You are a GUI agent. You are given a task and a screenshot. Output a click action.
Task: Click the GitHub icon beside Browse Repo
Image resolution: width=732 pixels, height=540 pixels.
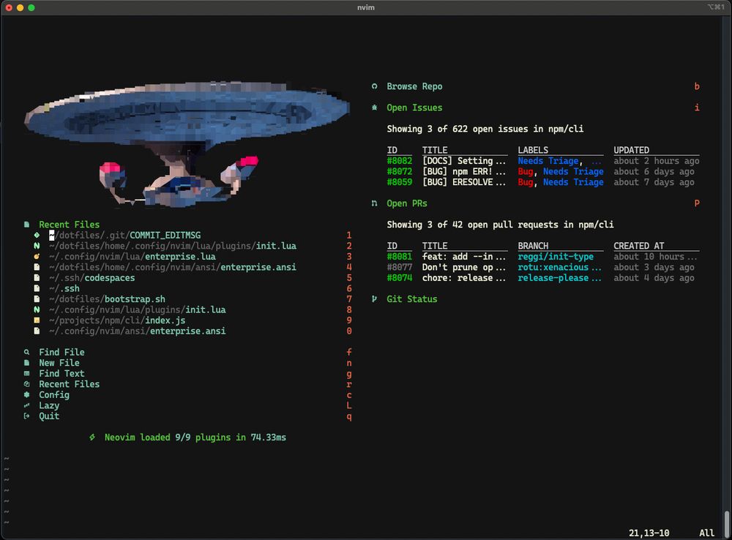pyautogui.click(x=374, y=86)
